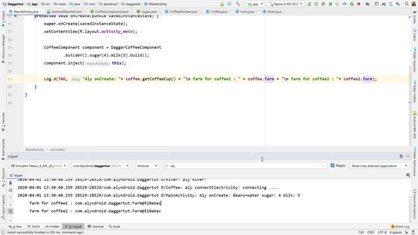Switch to the Coffee.java tab
This screenshot has height=235, width=418.
[219, 12]
